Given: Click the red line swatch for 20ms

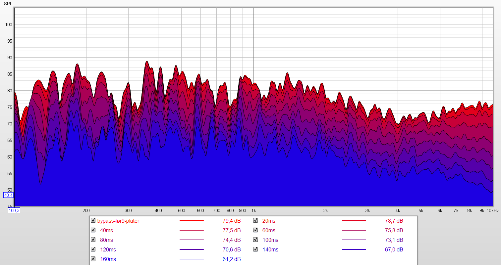Looking at the screenshot, I should click(354, 221).
